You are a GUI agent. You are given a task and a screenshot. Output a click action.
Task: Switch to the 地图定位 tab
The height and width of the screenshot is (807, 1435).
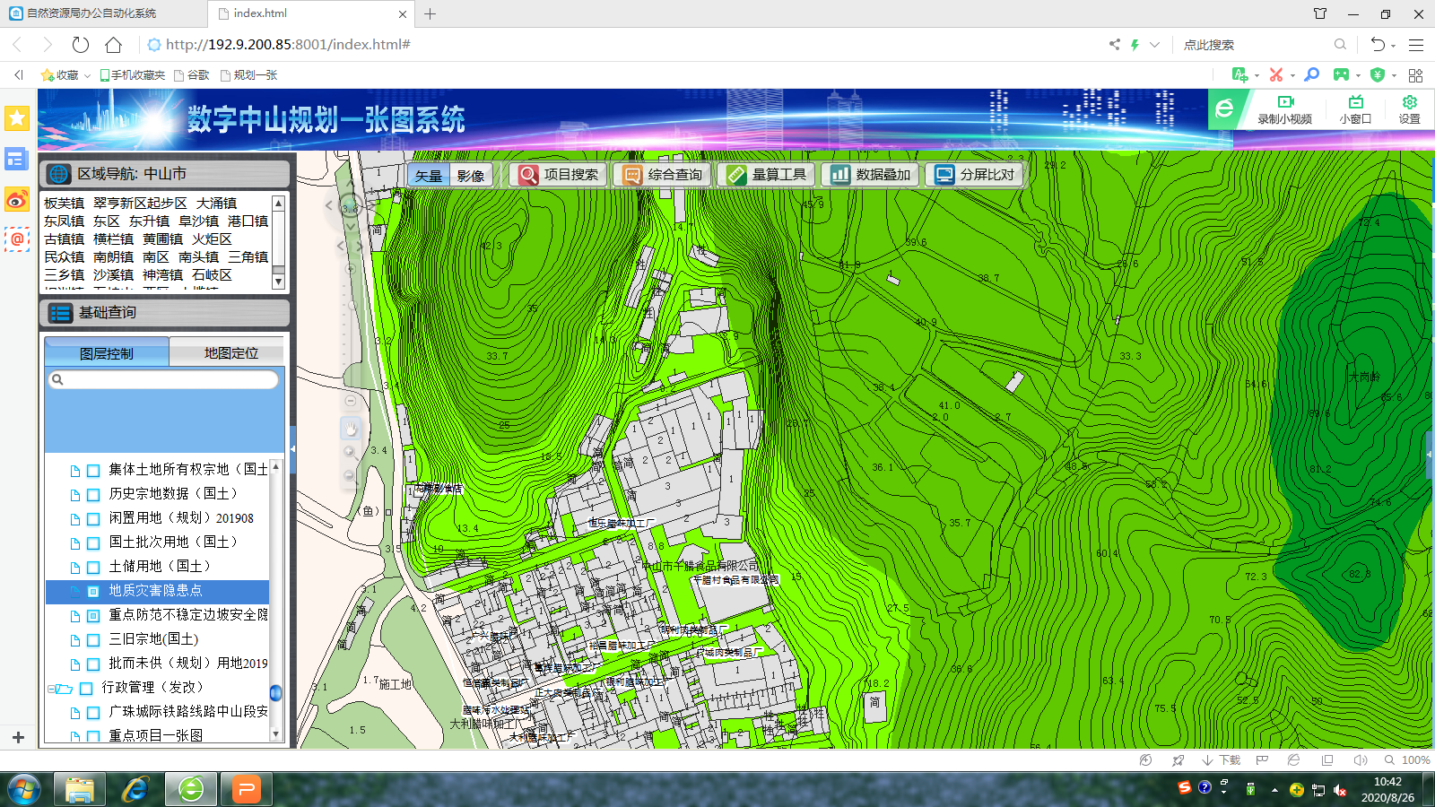pyautogui.click(x=230, y=352)
